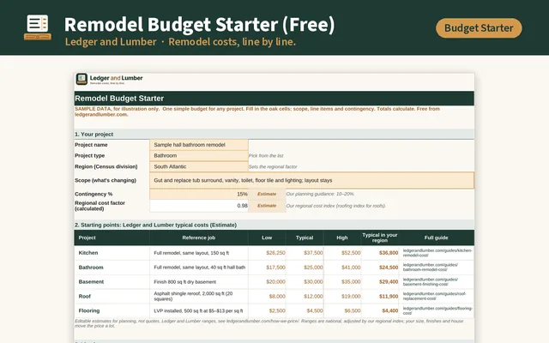Click the Estimate tag beside Contingency
This screenshot has width=549, height=343.
267,194
